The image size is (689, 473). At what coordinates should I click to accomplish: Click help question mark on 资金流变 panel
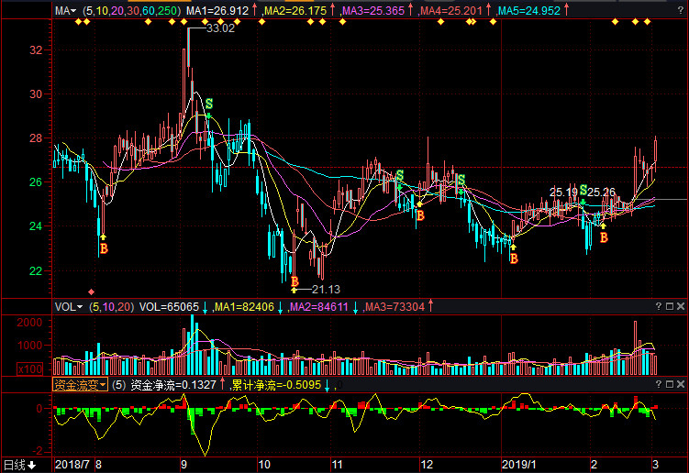(x=658, y=384)
